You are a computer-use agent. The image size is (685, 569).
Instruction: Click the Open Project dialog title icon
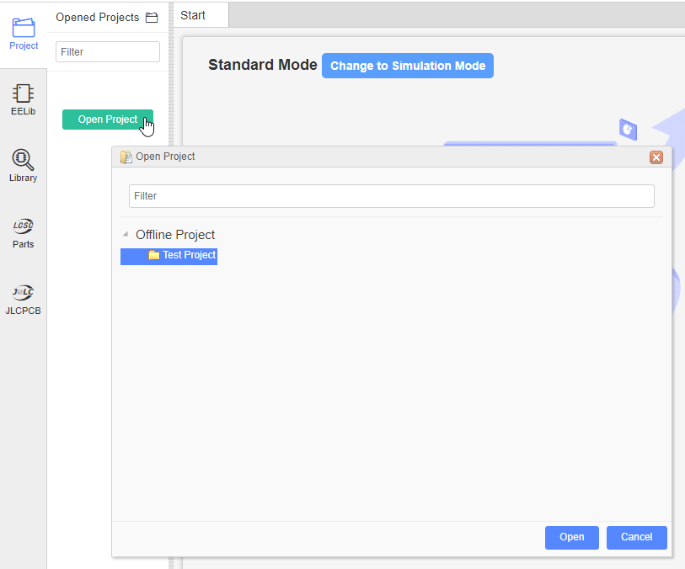click(x=126, y=157)
